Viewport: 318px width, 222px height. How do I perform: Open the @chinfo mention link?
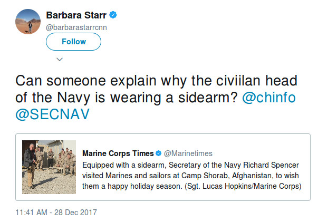coord(269,98)
